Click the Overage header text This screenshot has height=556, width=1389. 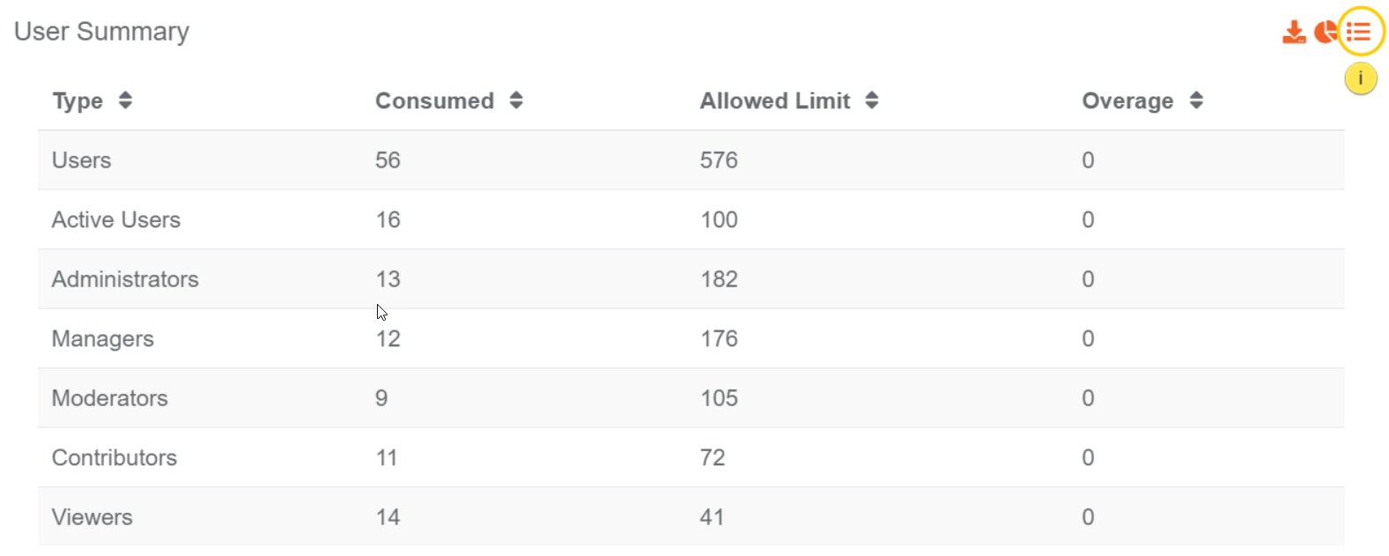1127,101
